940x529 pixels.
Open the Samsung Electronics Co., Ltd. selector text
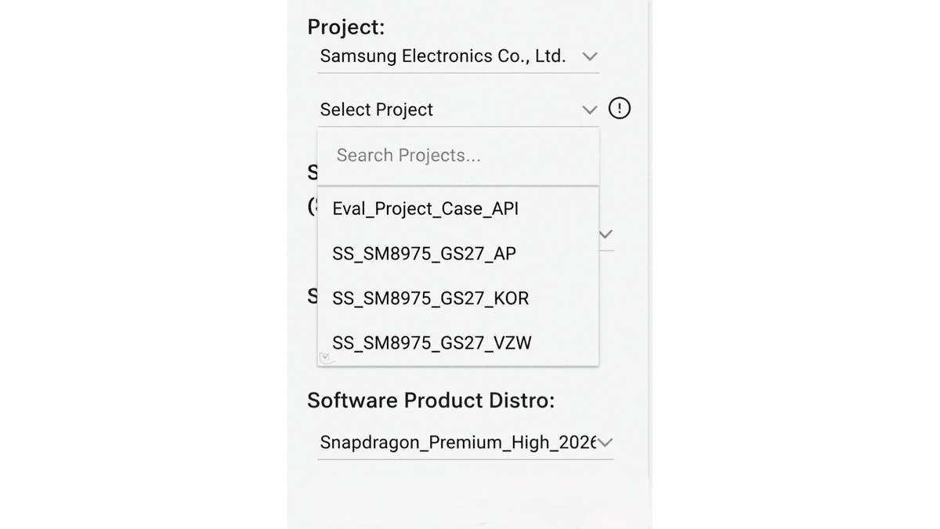coord(443,56)
